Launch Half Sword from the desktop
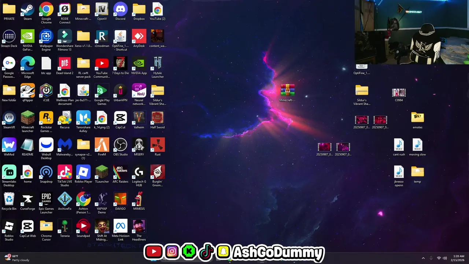 click(x=158, y=120)
